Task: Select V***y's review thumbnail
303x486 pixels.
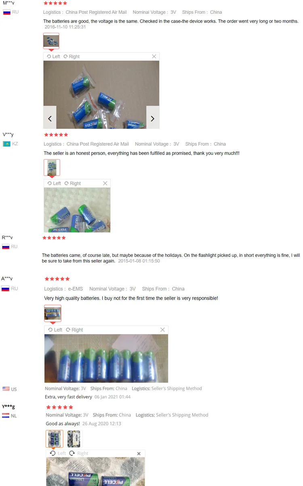Action: coord(52,168)
